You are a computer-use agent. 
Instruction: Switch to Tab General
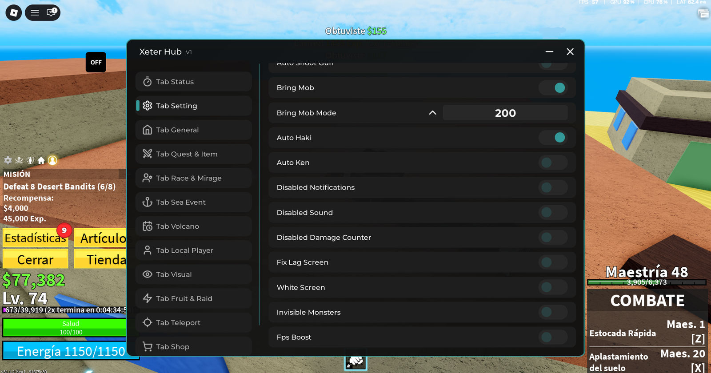click(194, 130)
